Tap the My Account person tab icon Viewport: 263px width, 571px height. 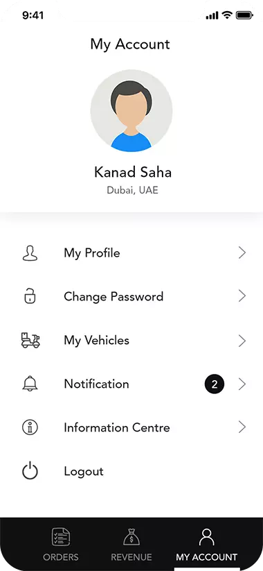coord(207,538)
